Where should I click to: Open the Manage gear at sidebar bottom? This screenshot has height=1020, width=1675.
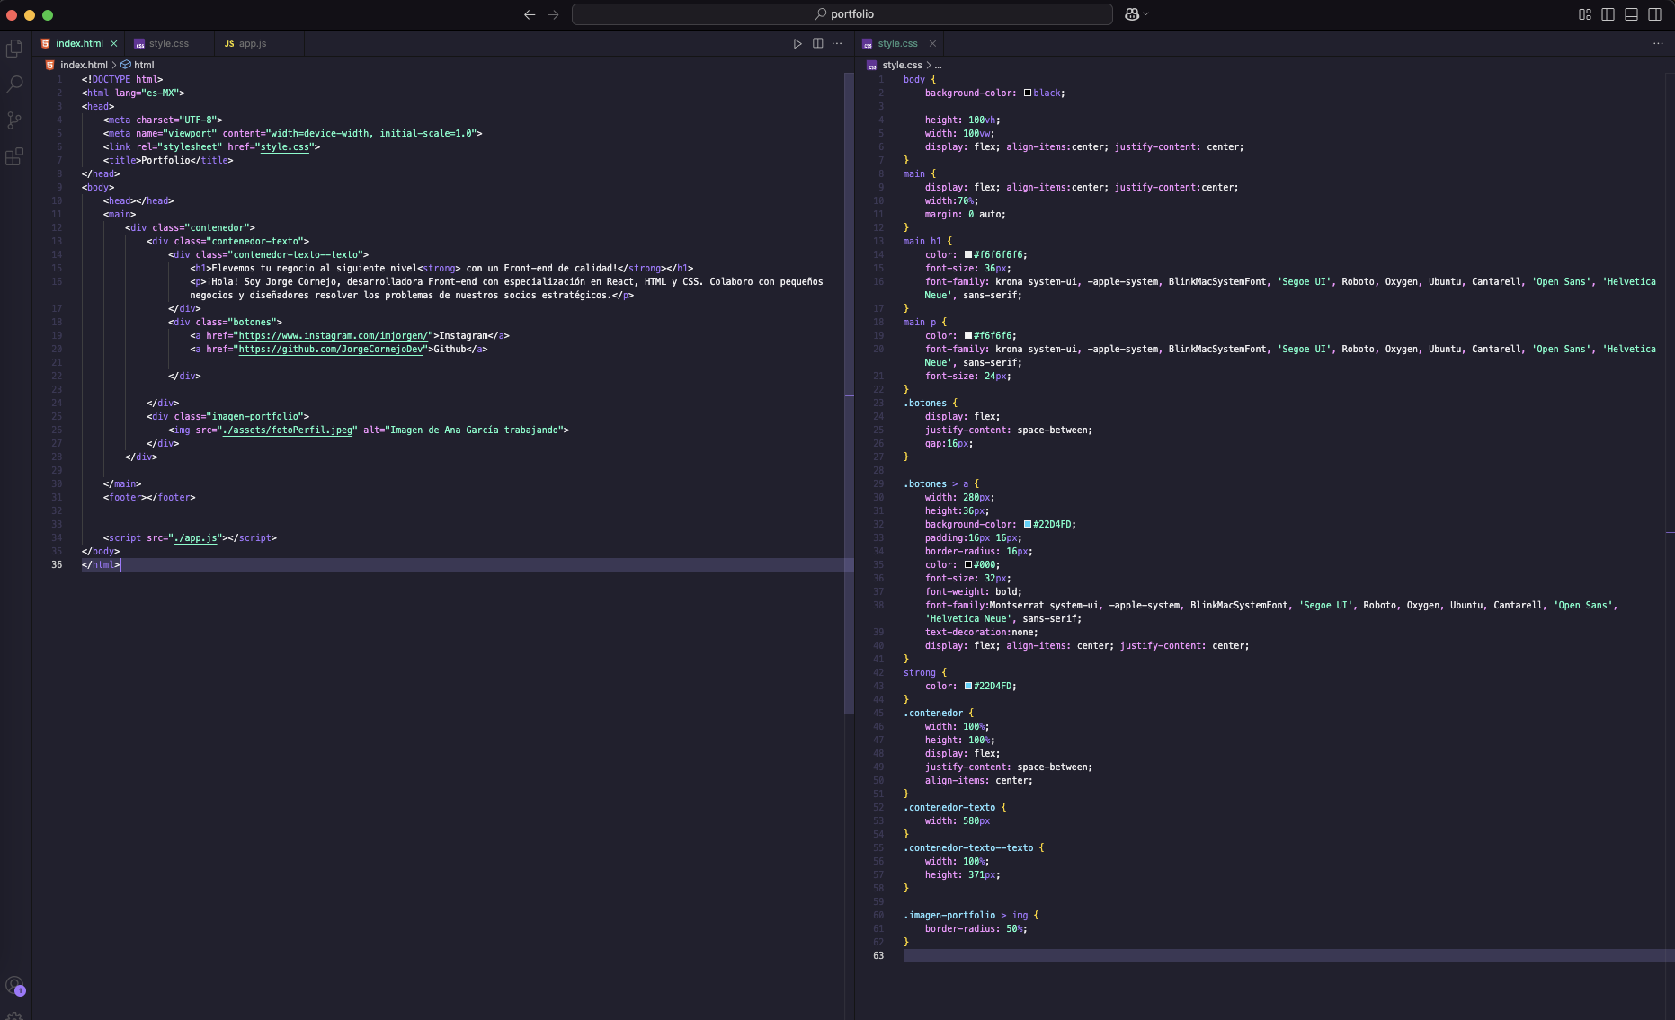coord(14,1016)
